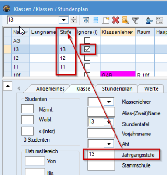This screenshot has width=167, height=175.
Task: Click the blue stacked rows icon
Action: pos(96,20)
